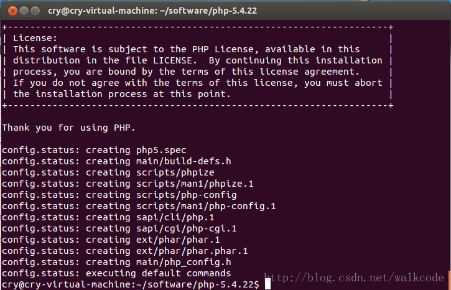Viewport: 451px width, 290px height.
Task: Click the 'main/php_config.h' line
Action: [116, 262]
